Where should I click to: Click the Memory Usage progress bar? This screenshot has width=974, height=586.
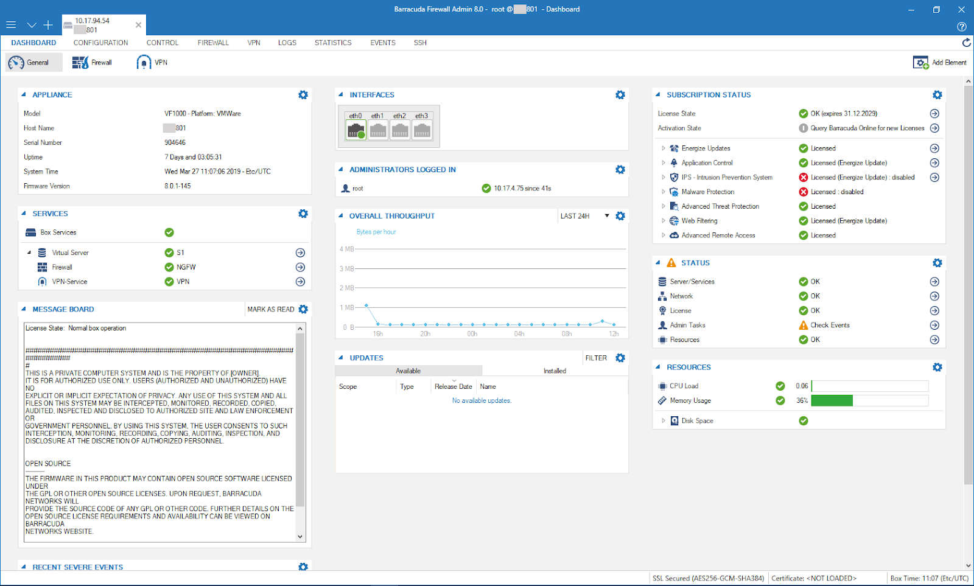click(x=870, y=400)
